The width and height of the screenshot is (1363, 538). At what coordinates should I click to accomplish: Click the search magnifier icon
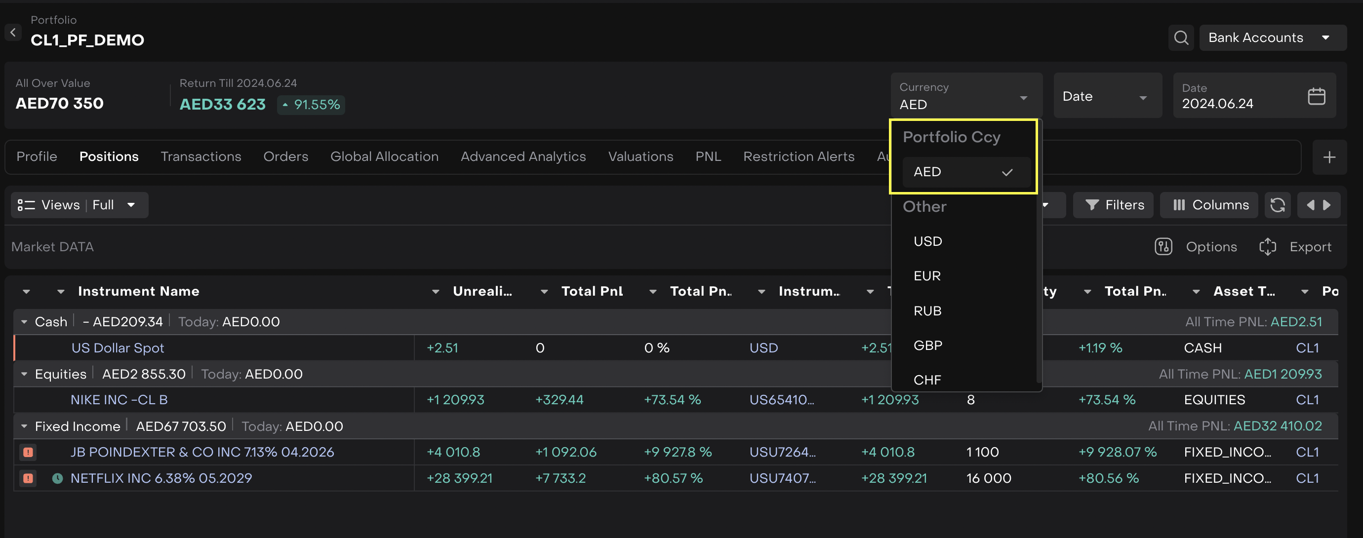pos(1181,38)
